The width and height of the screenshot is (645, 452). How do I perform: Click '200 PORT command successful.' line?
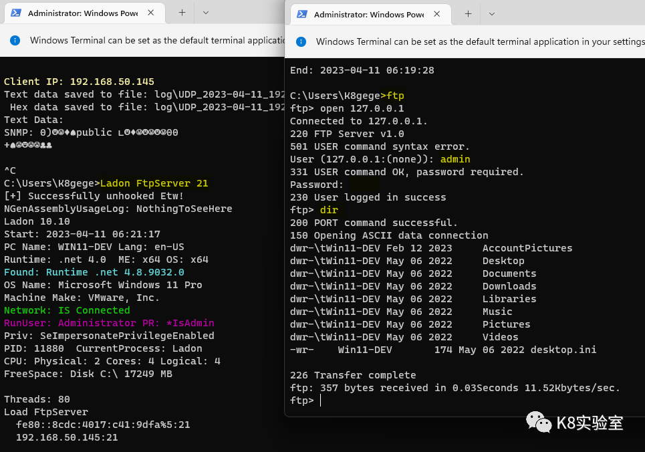point(374,223)
